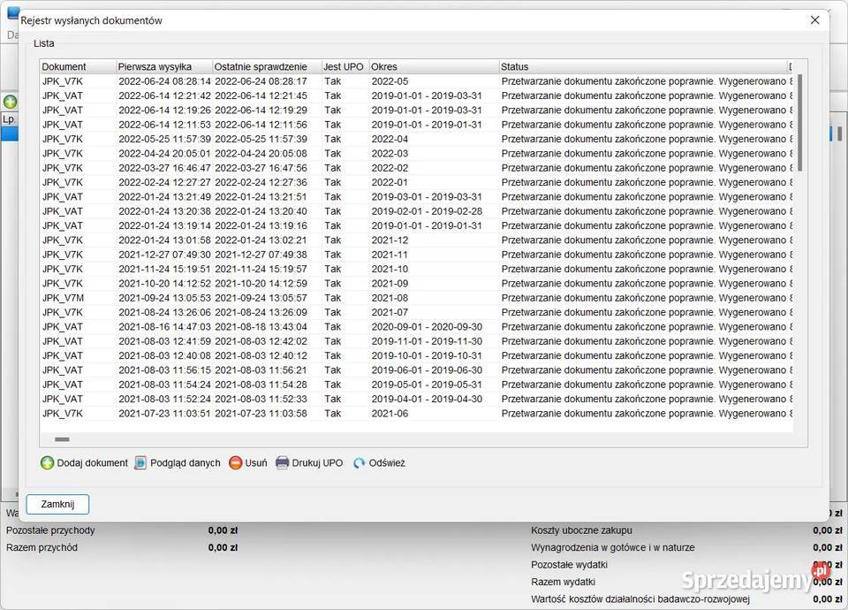
Task: Click the Drukuj UPO printer icon
Action: (x=283, y=463)
